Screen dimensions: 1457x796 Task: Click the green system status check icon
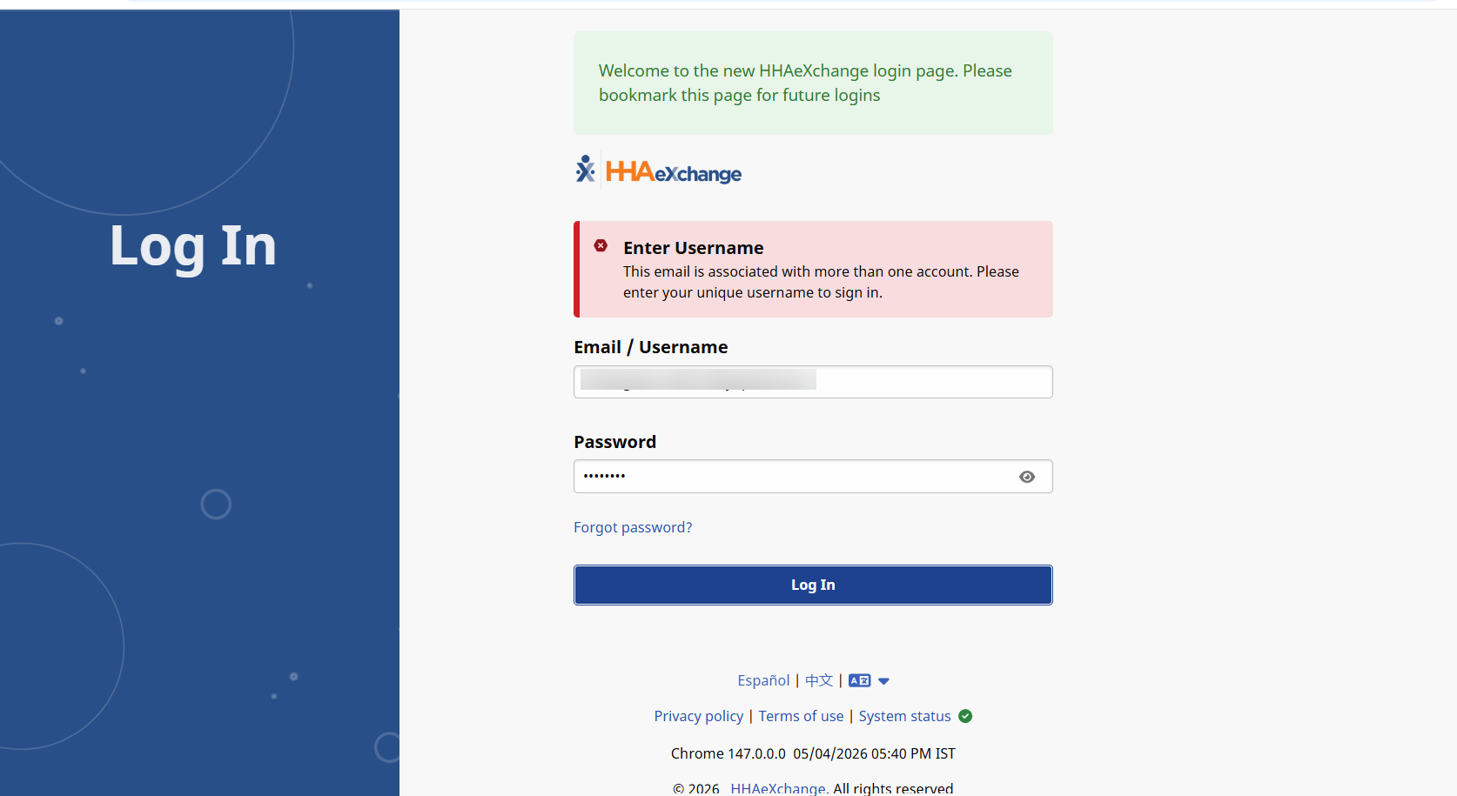(965, 716)
